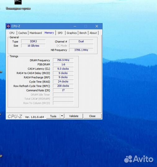Select the tRCD value field
This screenshot has height=167, width=157.
click(63, 73)
